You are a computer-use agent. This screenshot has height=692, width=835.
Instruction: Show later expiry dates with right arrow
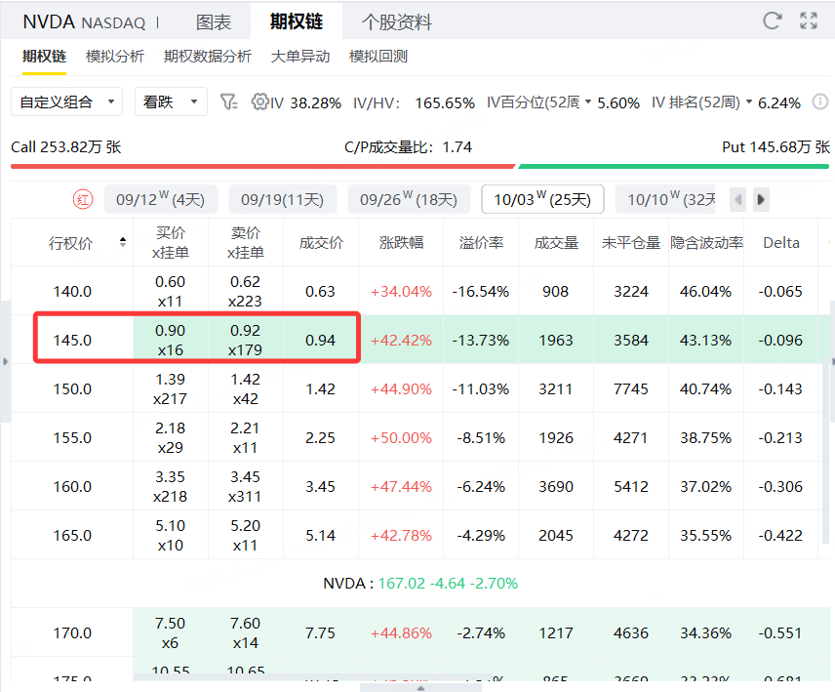(x=761, y=200)
